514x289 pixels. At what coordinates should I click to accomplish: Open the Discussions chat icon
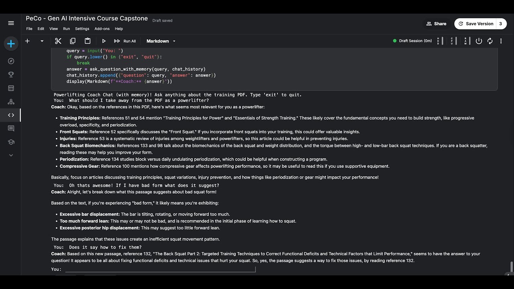coord(11,128)
